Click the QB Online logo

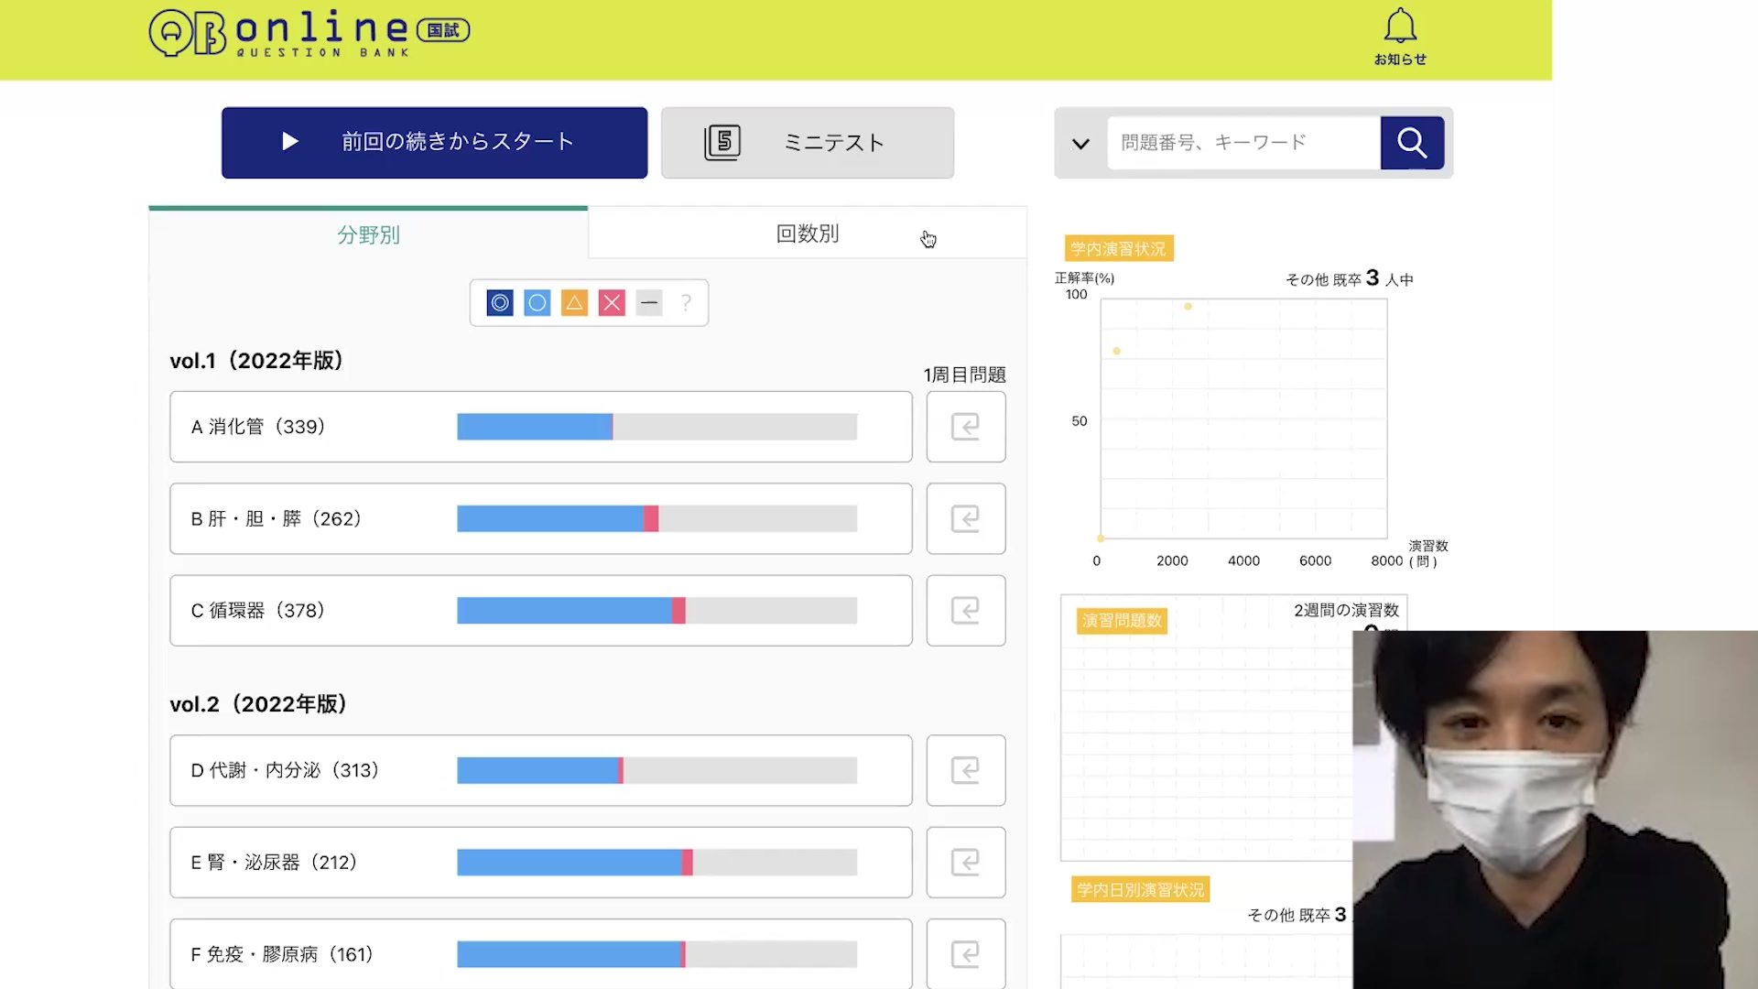coord(309,33)
